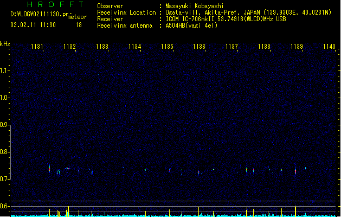341x217 pixels.
Task: Click the Receiving Location label
Action: point(126,12)
